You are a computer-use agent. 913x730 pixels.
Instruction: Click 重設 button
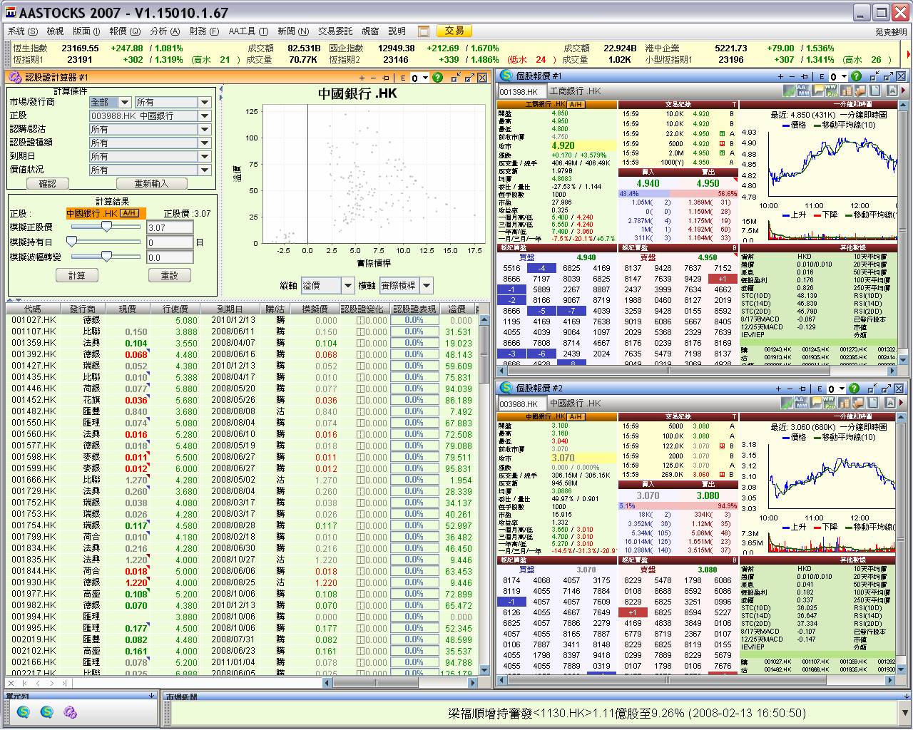(x=170, y=275)
